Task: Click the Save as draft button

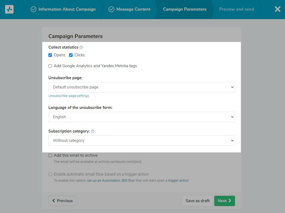Action: (x=198, y=201)
